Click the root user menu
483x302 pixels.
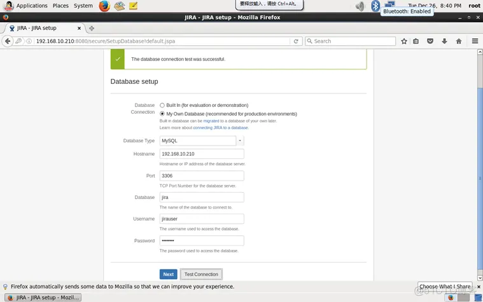click(x=474, y=6)
